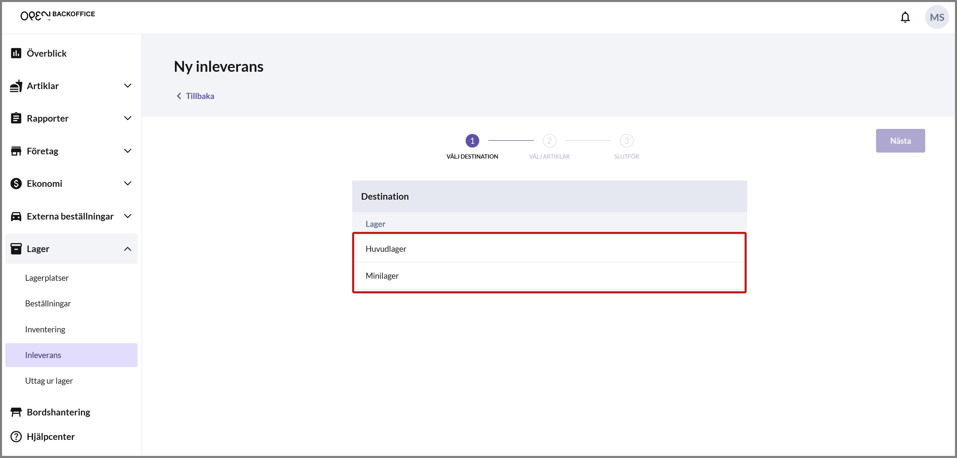957x458 pixels.
Task: Click the Rapporter clipboard icon
Action: [x=16, y=118]
